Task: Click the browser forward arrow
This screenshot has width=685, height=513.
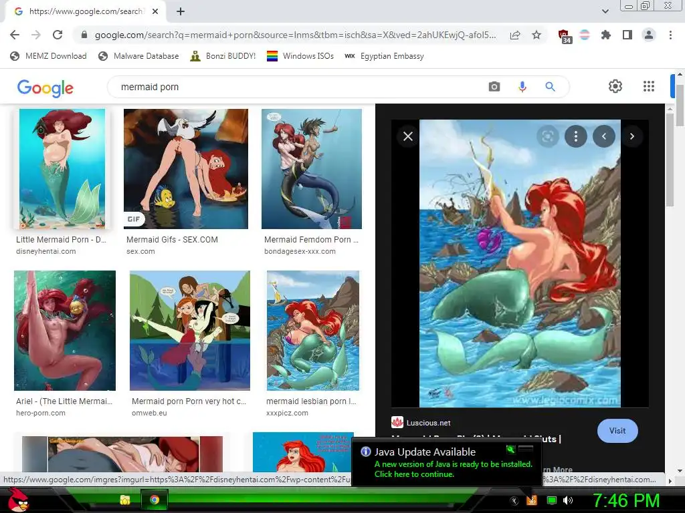Action: 36,35
